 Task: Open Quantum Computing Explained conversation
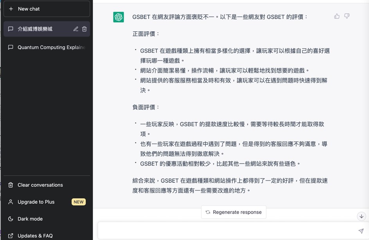47,47
